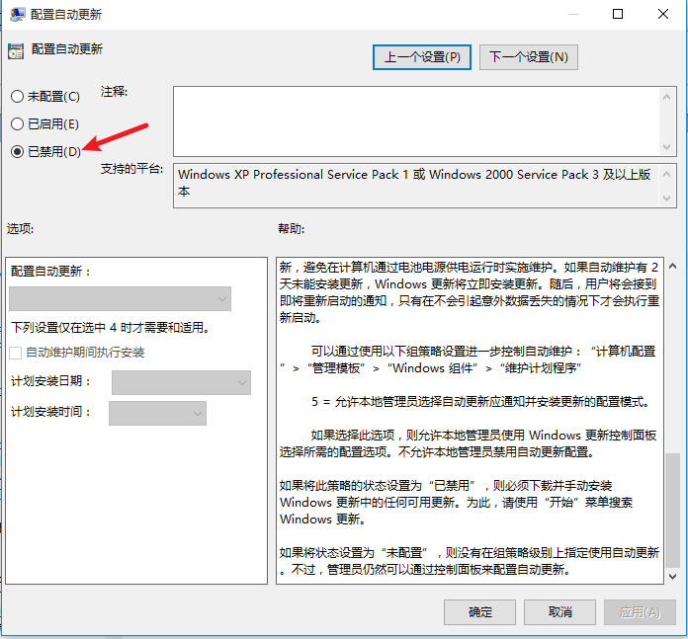The width and height of the screenshot is (688, 639).
Task: Select the 已禁用(D) radio button
Action: pyautogui.click(x=17, y=152)
